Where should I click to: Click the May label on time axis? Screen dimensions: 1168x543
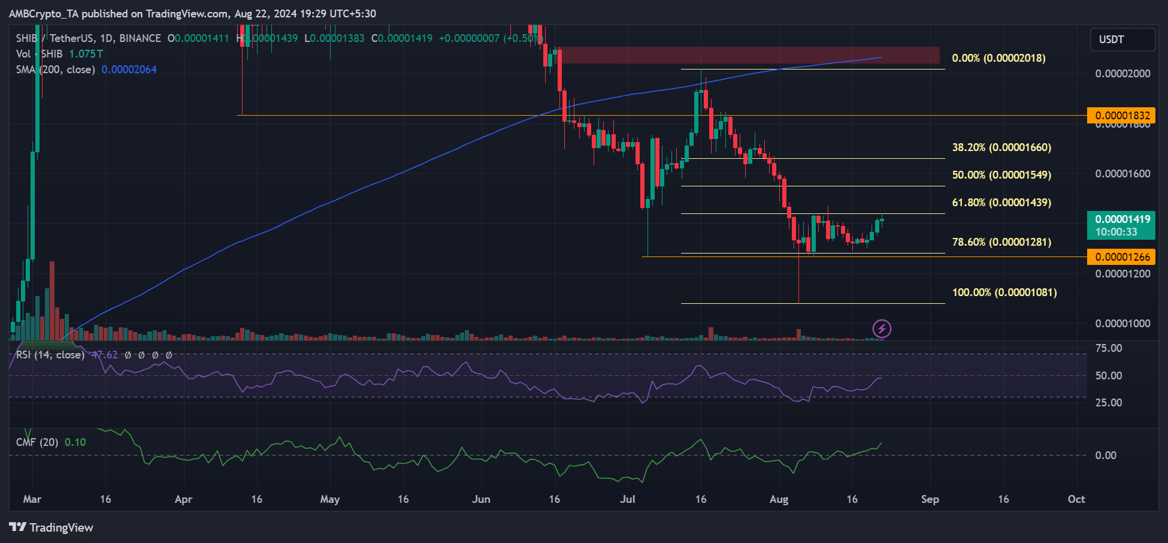coord(329,499)
